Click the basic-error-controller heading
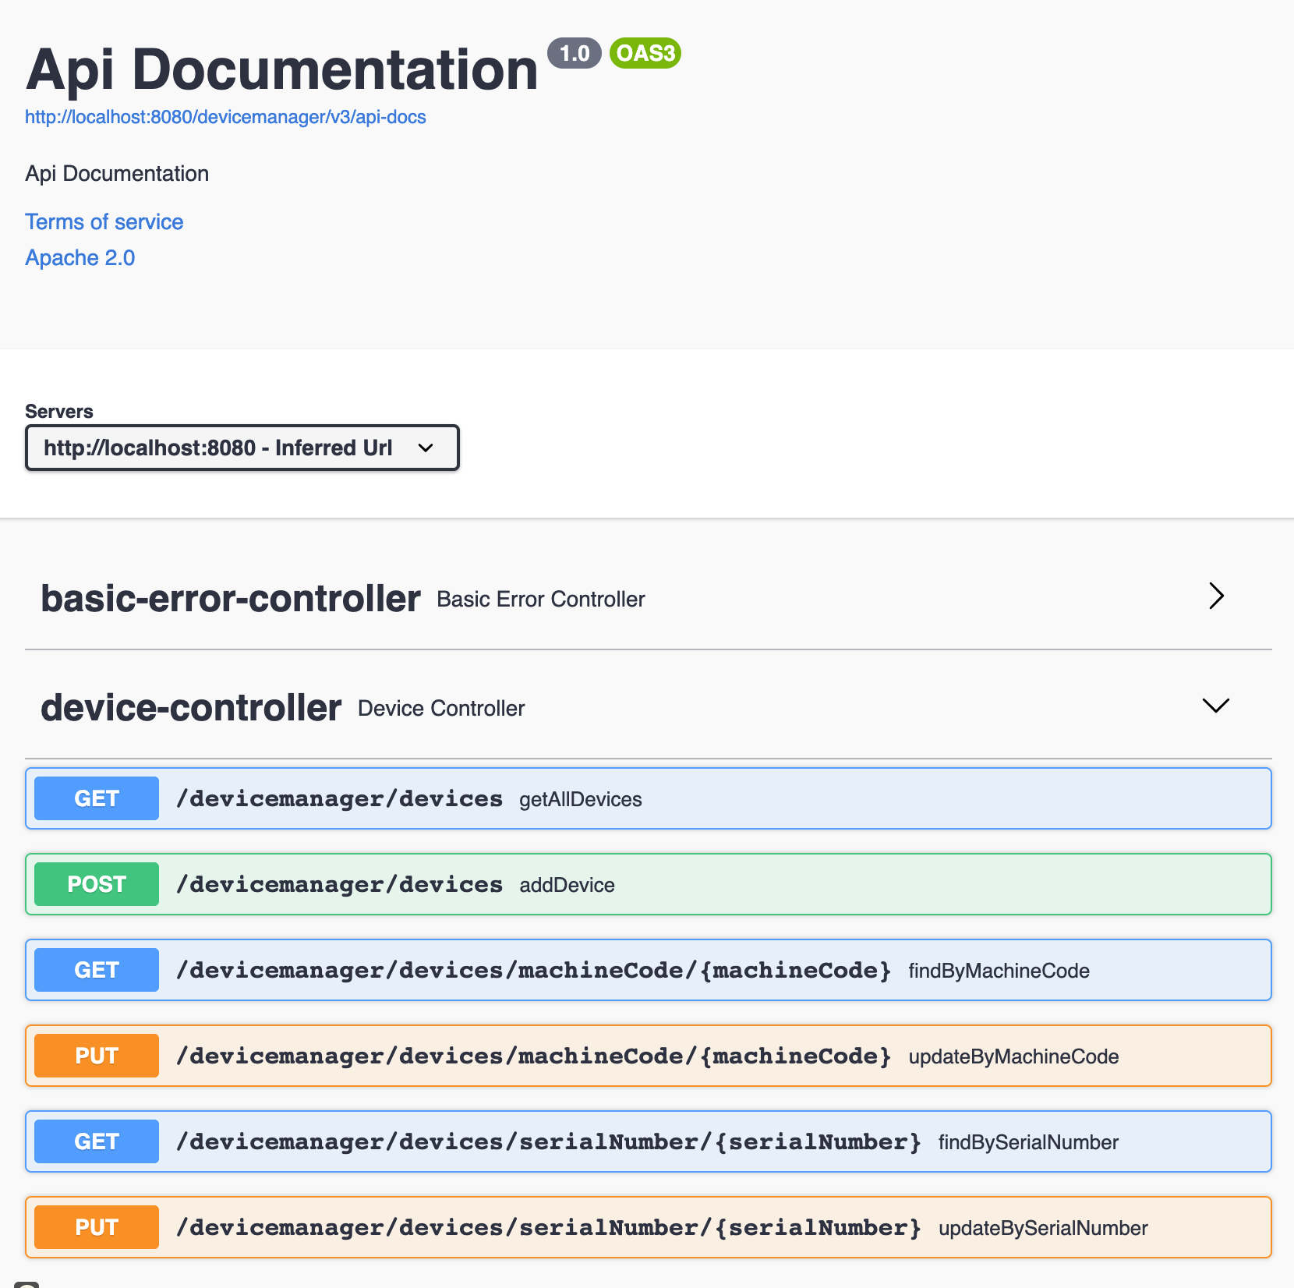 (231, 599)
